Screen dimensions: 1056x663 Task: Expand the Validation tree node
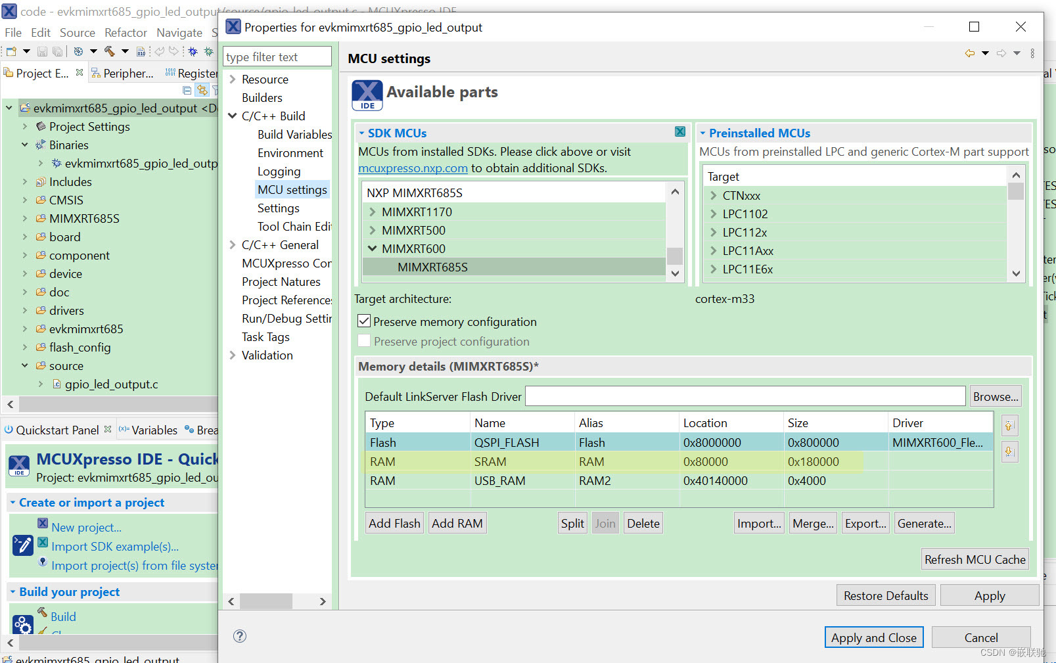pyautogui.click(x=233, y=355)
